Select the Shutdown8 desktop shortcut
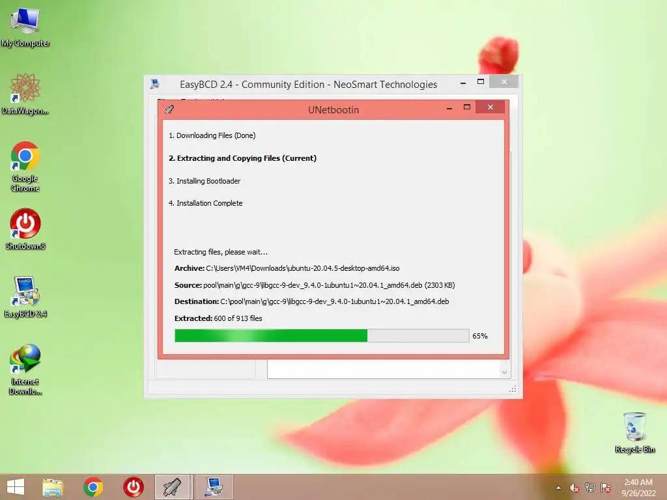 coord(25,229)
